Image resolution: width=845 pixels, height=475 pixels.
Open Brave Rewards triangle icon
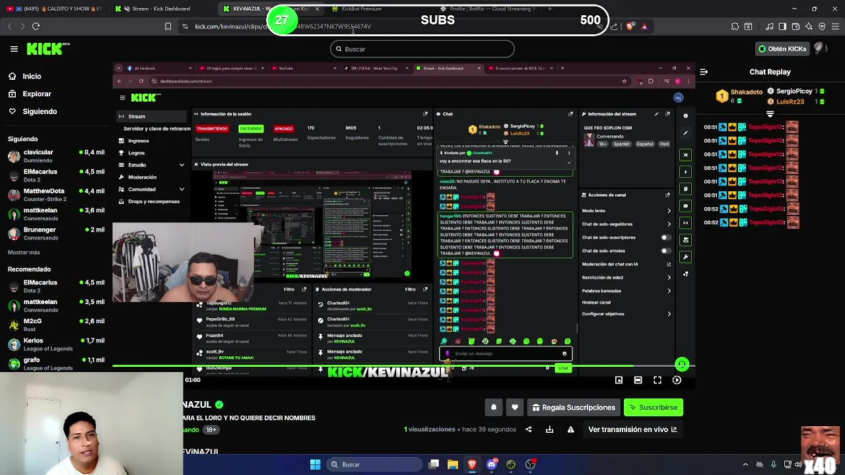tap(644, 26)
